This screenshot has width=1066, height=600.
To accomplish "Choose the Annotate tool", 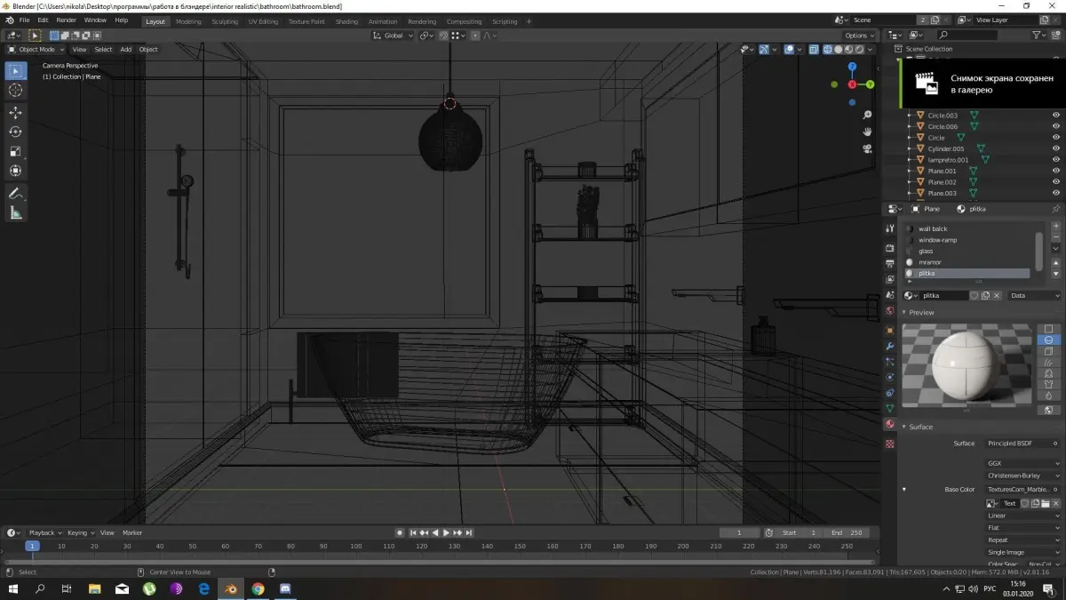I will (16, 193).
